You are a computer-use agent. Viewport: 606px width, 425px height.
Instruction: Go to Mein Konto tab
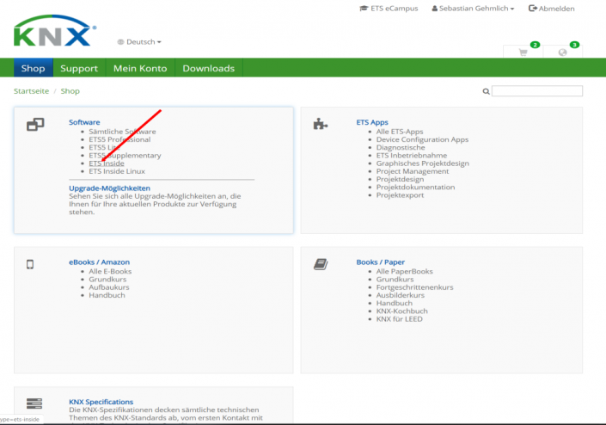140,68
